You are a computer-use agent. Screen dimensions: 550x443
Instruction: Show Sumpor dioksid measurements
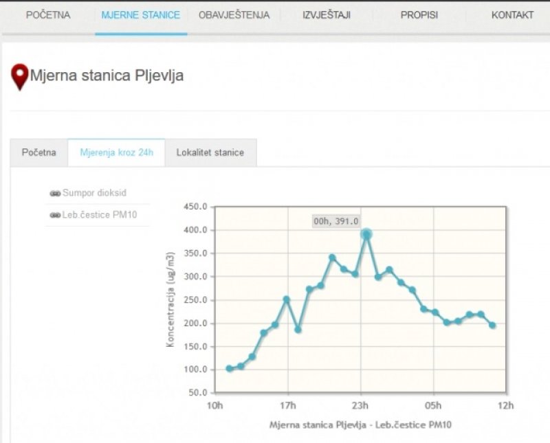coord(94,194)
